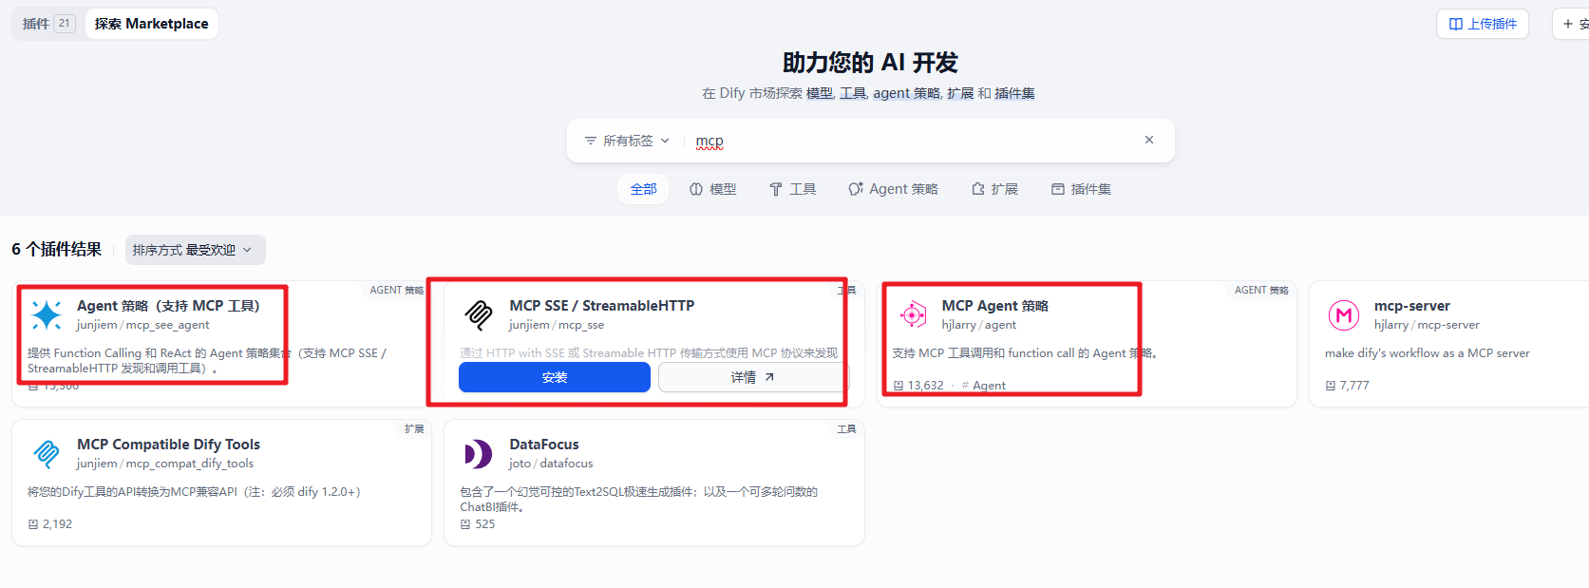Image resolution: width=1589 pixels, height=588 pixels.
Task: Click the DataFocus purple logo icon
Action: coord(479,453)
